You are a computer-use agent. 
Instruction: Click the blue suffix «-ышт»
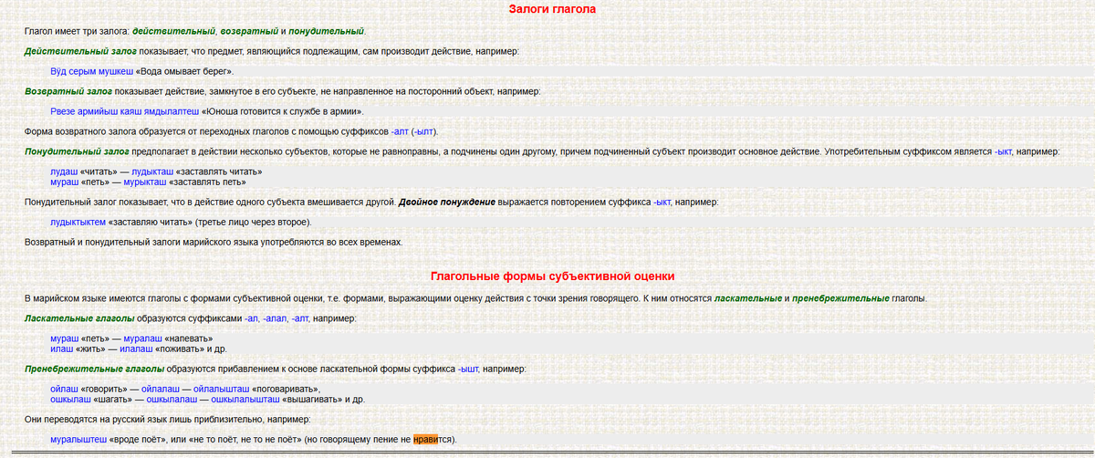coord(468,369)
